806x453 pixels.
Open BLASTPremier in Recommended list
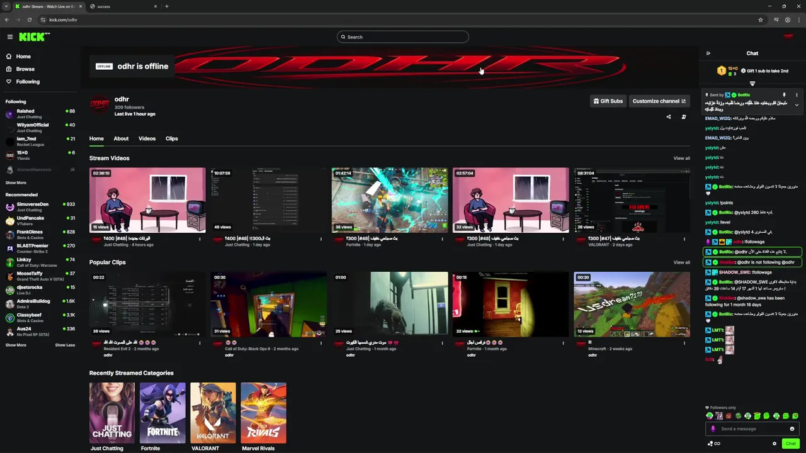point(40,249)
